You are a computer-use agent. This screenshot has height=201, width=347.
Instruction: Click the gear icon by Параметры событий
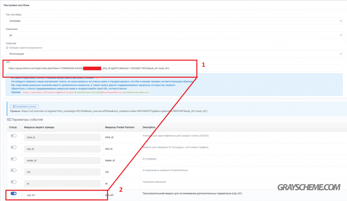(8, 119)
